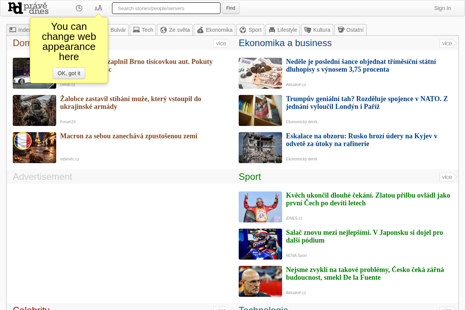Open the Sign In link
Viewport: 465px width, 310px height.
coord(443,8)
